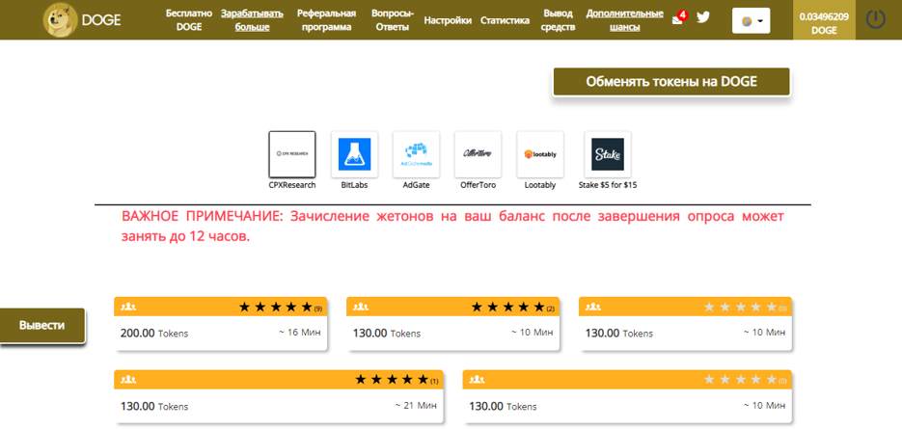Select the Stake $5 for $15 icon
This screenshot has width=902, height=429.
click(608, 154)
